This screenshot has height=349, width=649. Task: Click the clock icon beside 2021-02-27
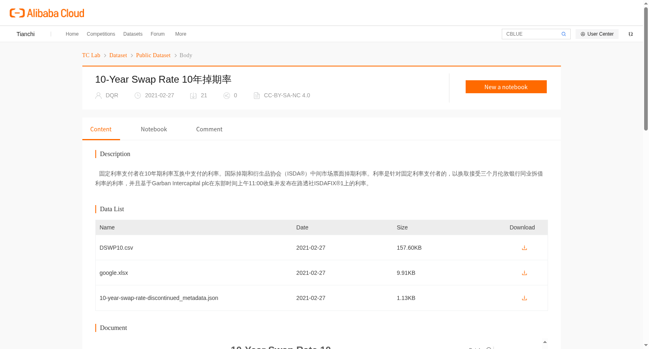tap(138, 96)
